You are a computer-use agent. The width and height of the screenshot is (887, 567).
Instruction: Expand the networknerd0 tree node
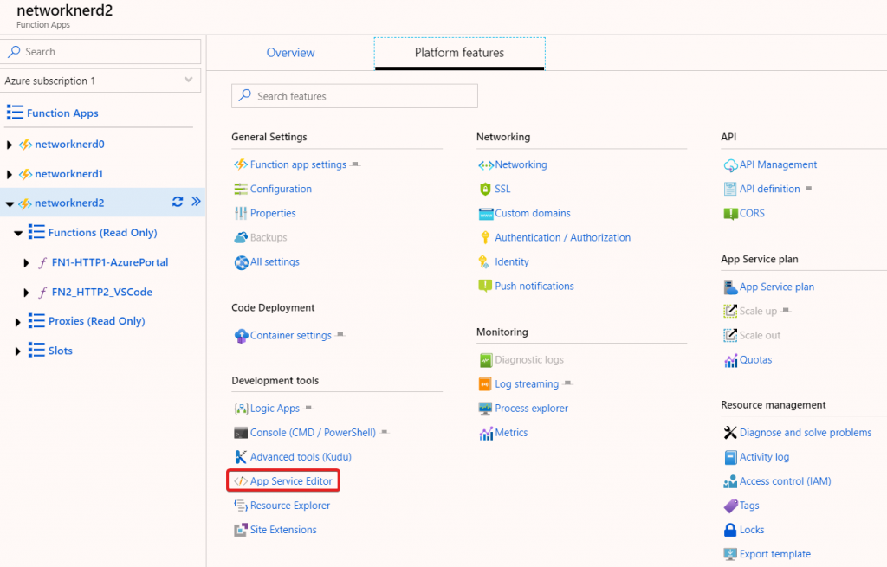point(9,145)
